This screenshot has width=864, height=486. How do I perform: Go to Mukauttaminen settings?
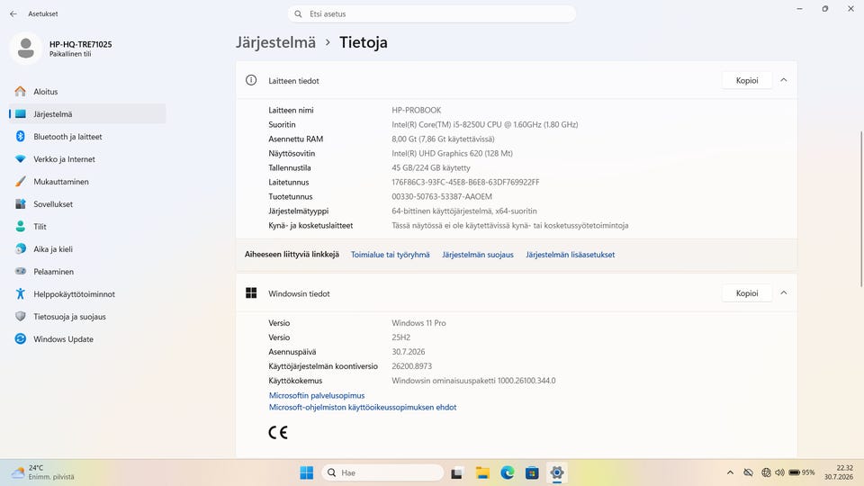click(87, 182)
